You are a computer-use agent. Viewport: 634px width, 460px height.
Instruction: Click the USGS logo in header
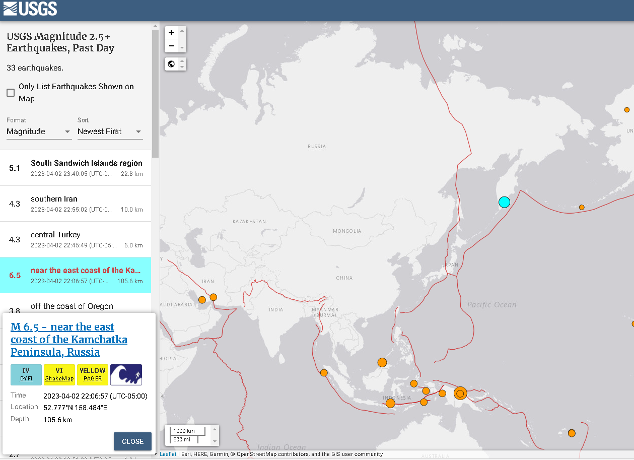30,9
